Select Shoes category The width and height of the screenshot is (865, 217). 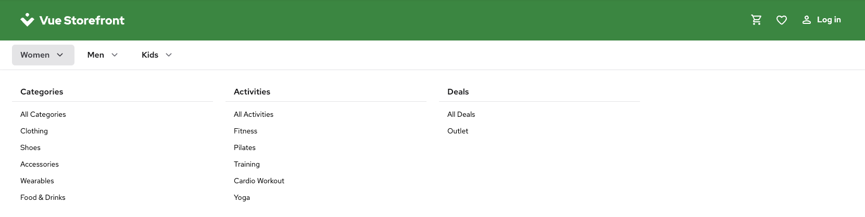coord(30,148)
